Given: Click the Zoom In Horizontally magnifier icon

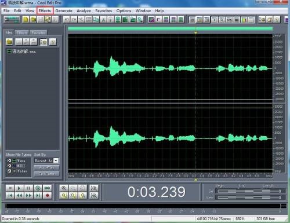Looking at the screenshot, I should click(x=64, y=188).
